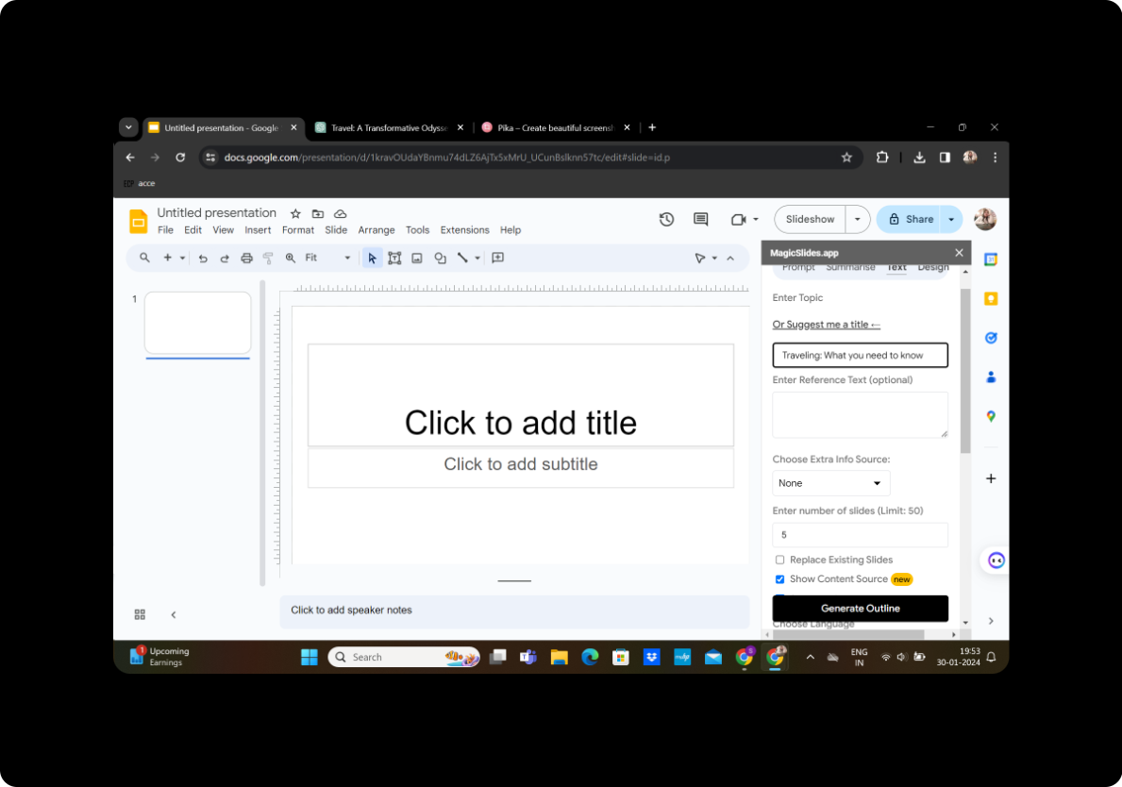Open the comments history panel
The image size is (1122, 787).
700,220
